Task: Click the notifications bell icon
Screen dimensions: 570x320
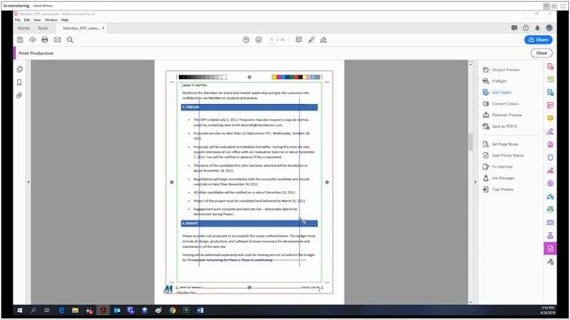Action: pyautogui.click(x=537, y=28)
